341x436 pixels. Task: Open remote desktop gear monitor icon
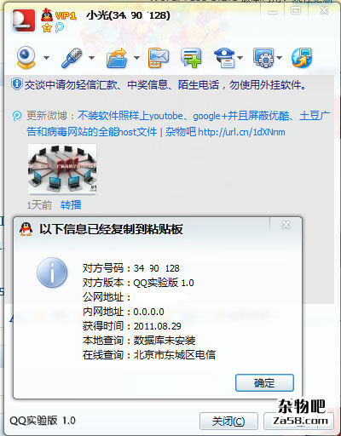coord(264,58)
